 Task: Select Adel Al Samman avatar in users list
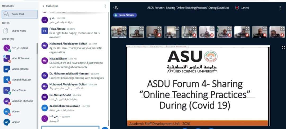coord(7,58)
